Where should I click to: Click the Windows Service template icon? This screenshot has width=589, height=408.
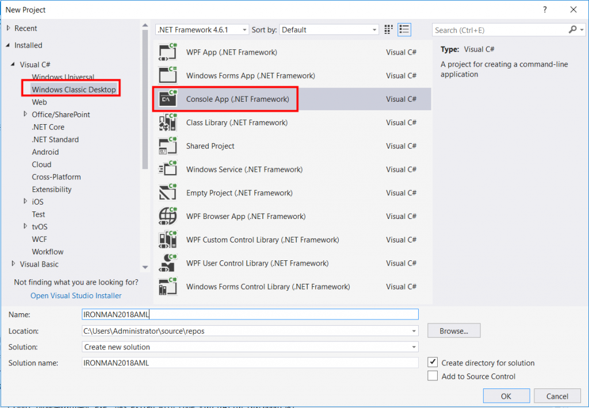point(167,170)
